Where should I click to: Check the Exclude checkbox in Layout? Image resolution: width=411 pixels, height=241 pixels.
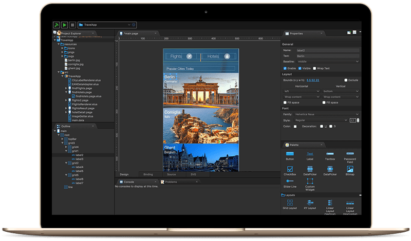[346, 80]
